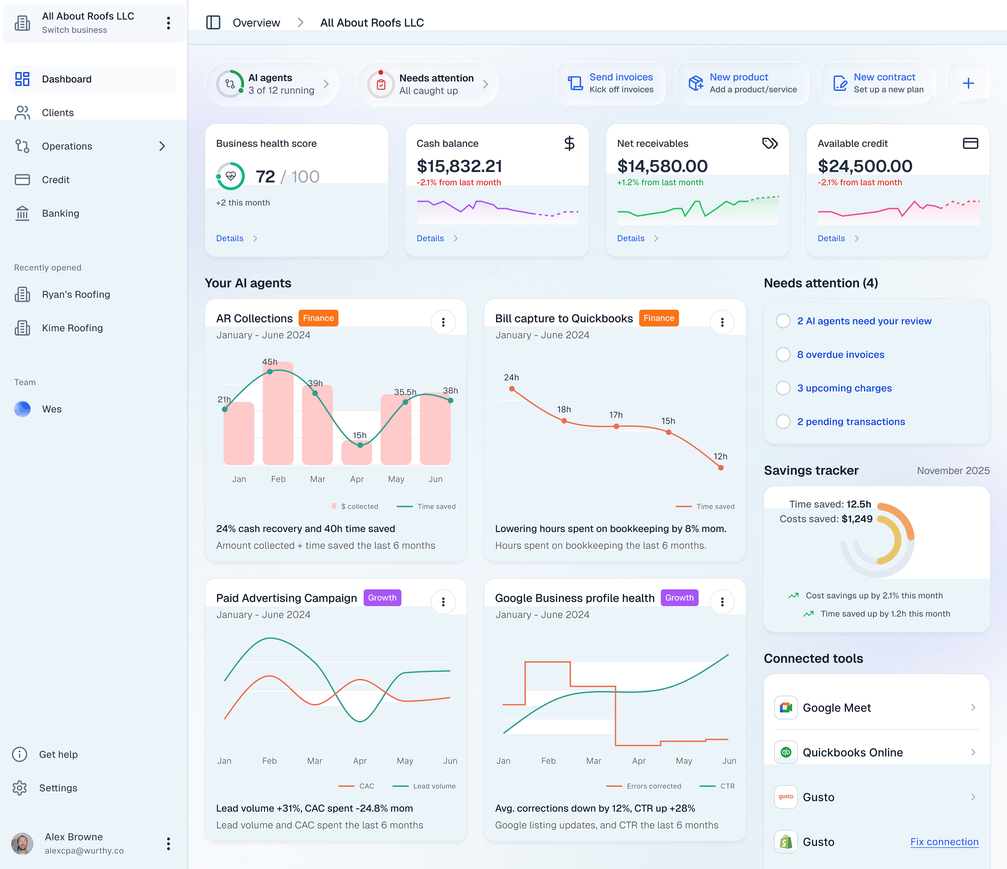Screen dimensions: 1007x869
Task: Go to the Banking sidebar item
Action: tap(60, 213)
